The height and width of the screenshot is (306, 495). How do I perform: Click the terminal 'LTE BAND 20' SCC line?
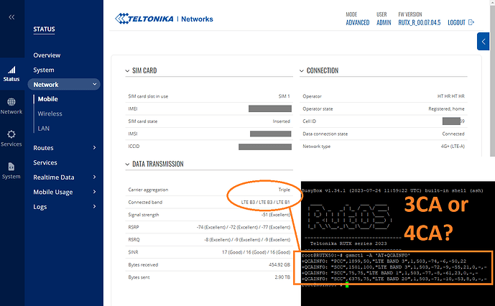tap(394, 279)
